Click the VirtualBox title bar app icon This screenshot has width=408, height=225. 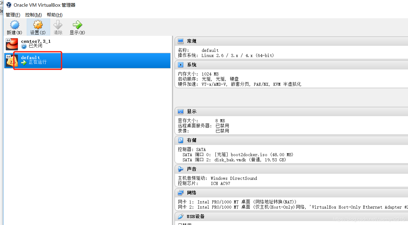click(x=9, y=5)
